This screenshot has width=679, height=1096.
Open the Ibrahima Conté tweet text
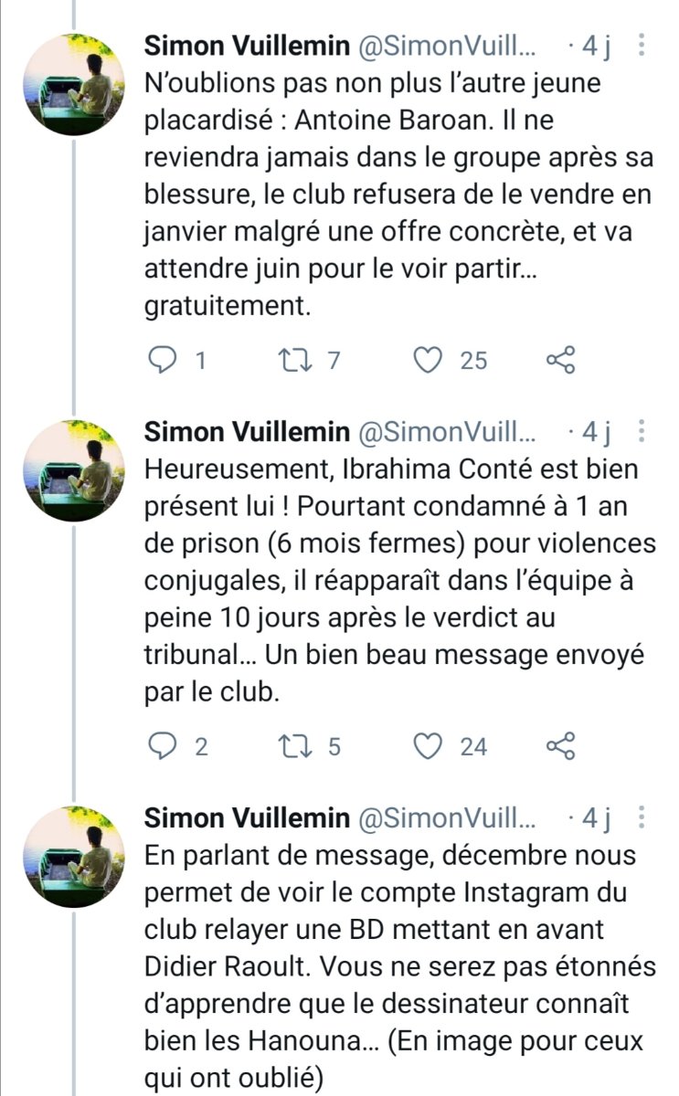click(x=400, y=580)
